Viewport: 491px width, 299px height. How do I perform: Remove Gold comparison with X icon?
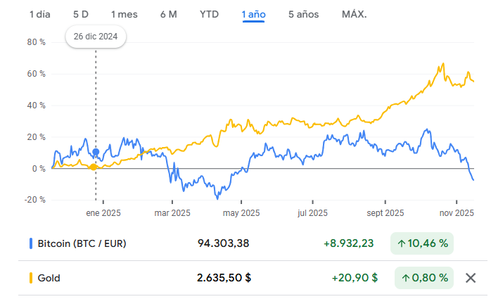pyautogui.click(x=471, y=277)
